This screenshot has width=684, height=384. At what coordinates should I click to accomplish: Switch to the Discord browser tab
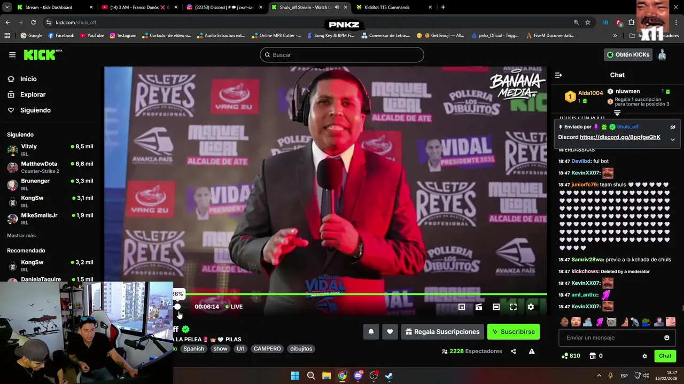(x=224, y=7)
